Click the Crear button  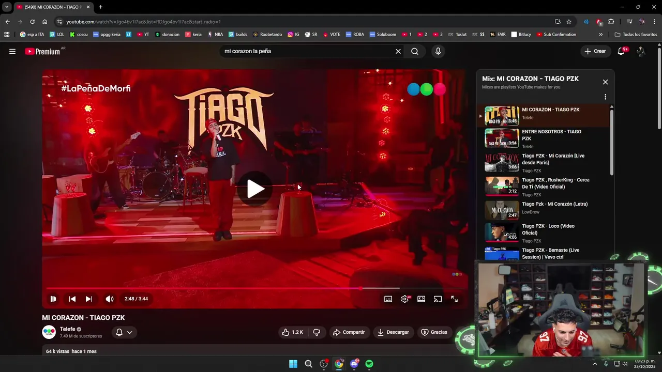click(x=595, y=51)
